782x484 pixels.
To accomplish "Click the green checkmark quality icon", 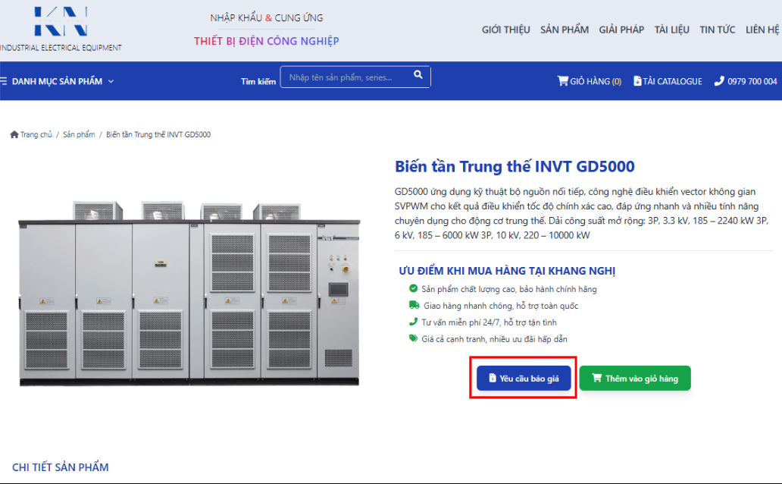I will coord(413,288).
